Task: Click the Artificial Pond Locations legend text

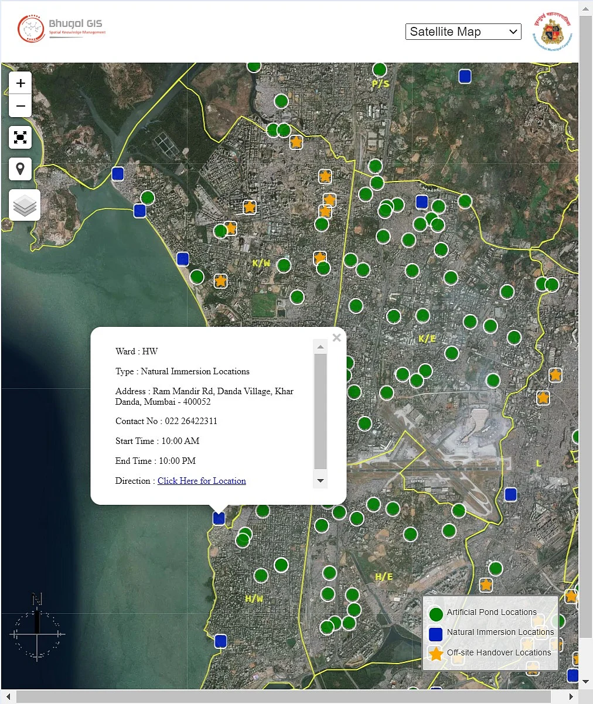Action: 492,612
